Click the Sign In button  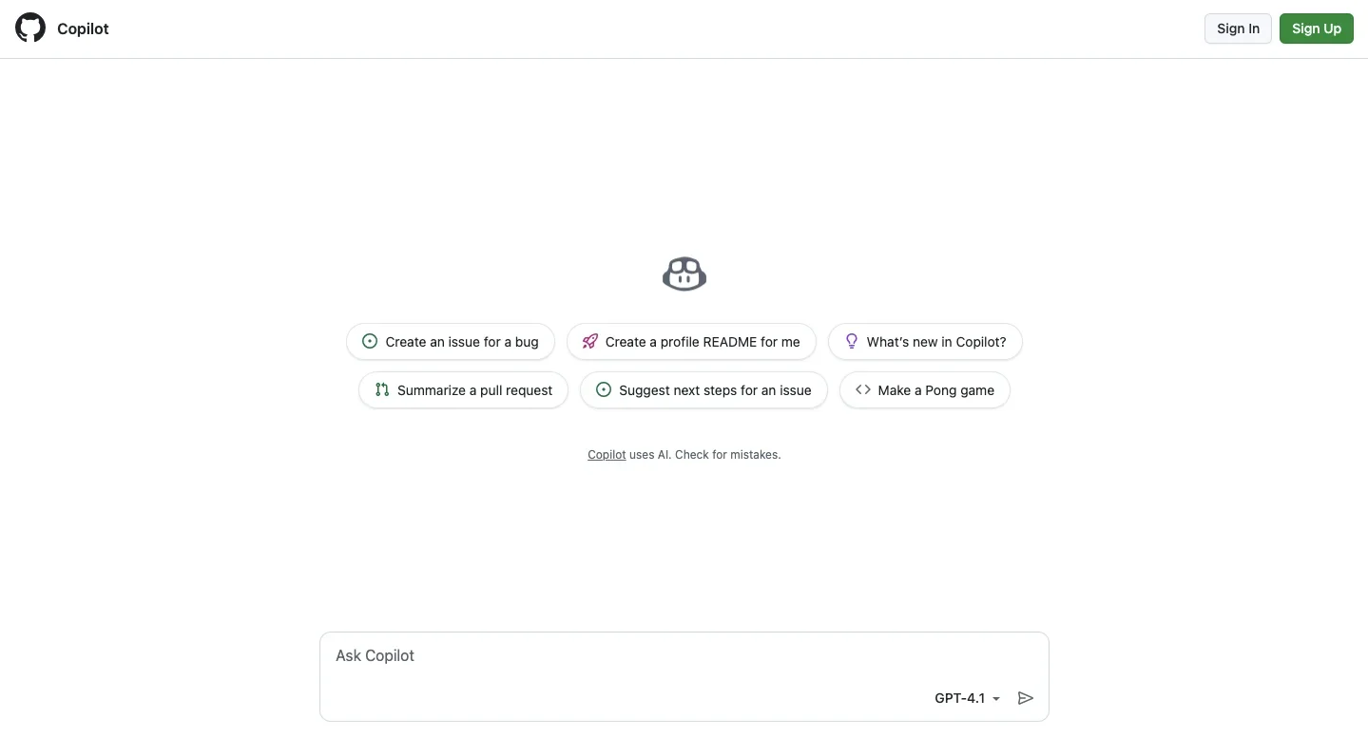click(x=1238, y=28)
